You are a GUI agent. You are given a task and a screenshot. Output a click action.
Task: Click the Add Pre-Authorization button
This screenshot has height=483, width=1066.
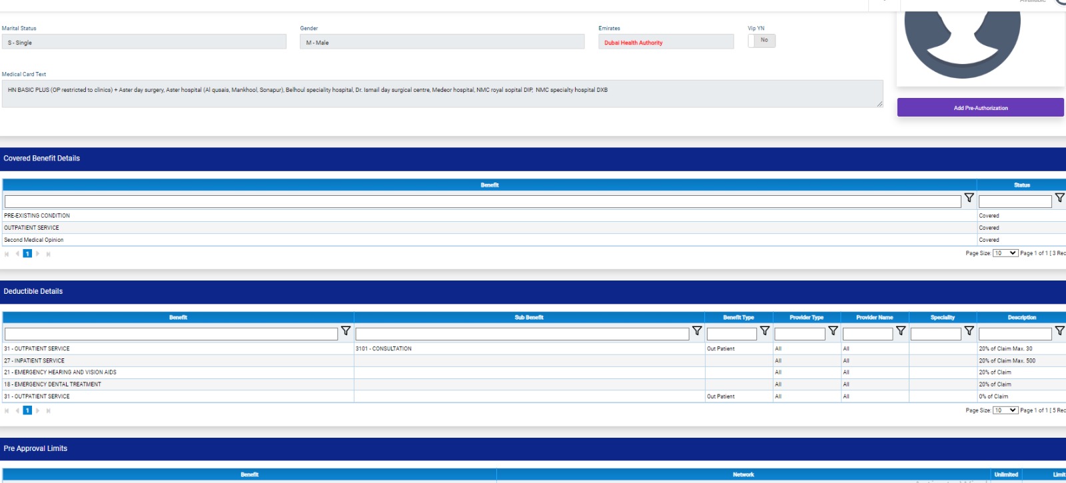pyautogui.click(x=980, y=108)
